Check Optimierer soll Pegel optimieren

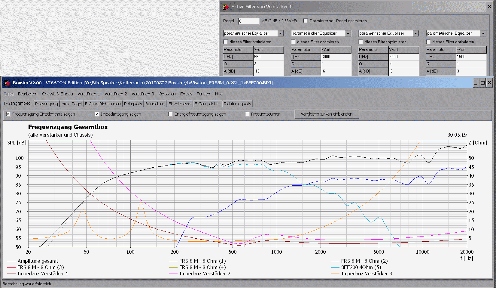point(306,21)
